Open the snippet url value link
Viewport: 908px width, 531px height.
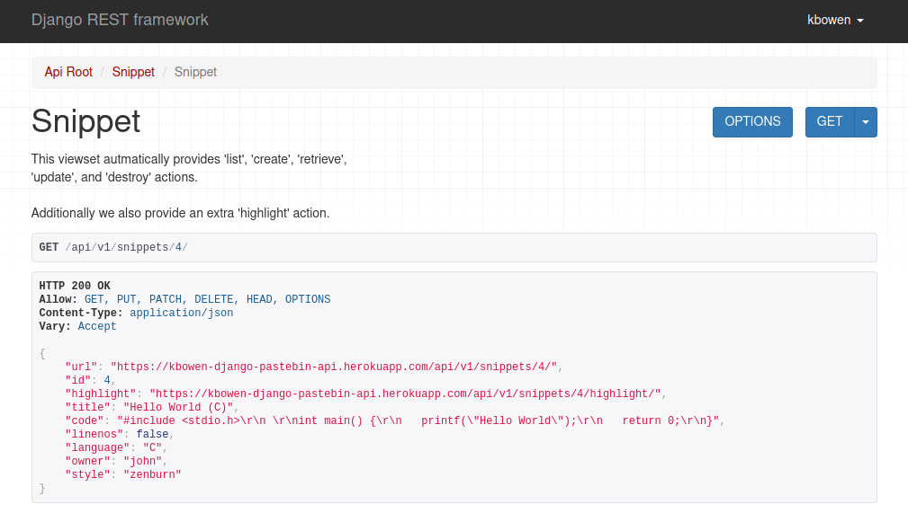coord(334,367)
